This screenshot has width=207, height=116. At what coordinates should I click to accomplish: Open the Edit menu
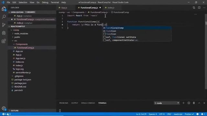pyautogui.click(x=14, y=2)
